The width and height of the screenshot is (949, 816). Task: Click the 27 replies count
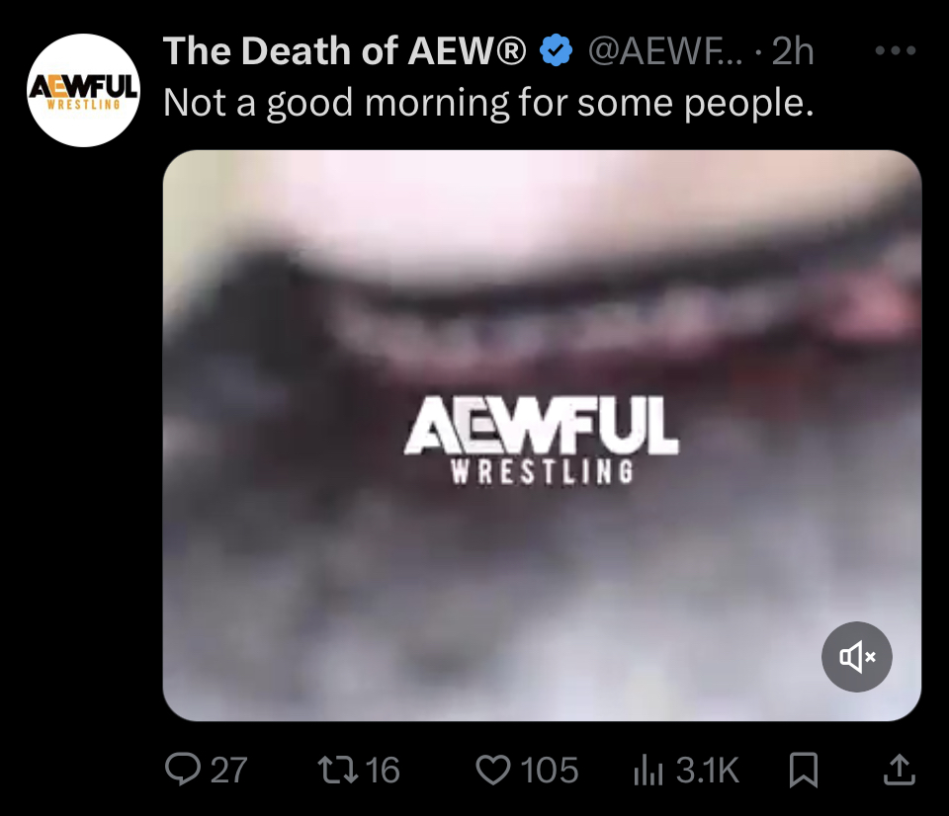coord(228,770)
